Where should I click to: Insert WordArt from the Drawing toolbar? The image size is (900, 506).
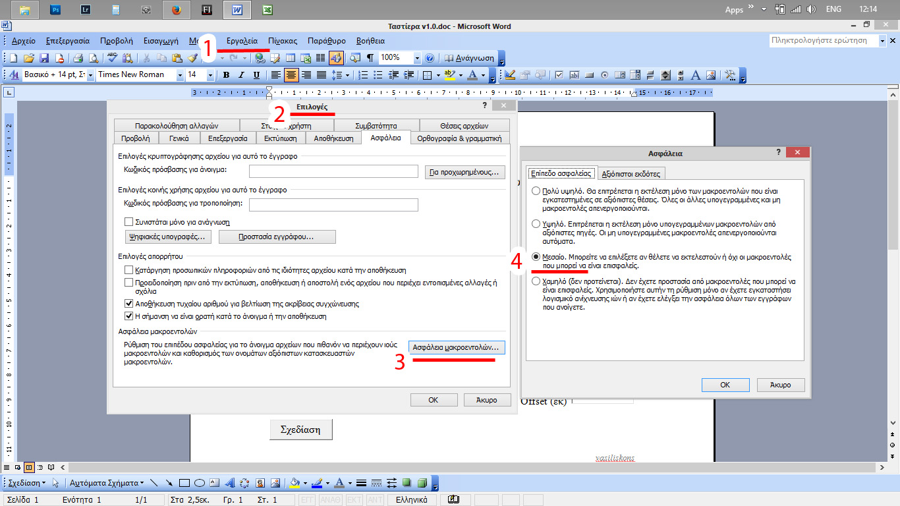click(229, 483)
